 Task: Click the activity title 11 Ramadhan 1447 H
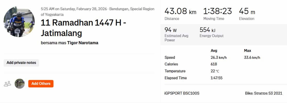click(83, 28)
